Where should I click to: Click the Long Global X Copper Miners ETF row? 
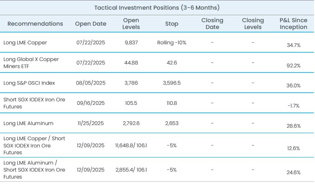coord(31,63)
